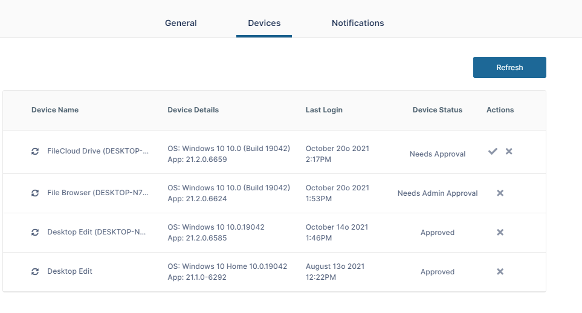Click sync icon beside File Browser

coord(35,193)
